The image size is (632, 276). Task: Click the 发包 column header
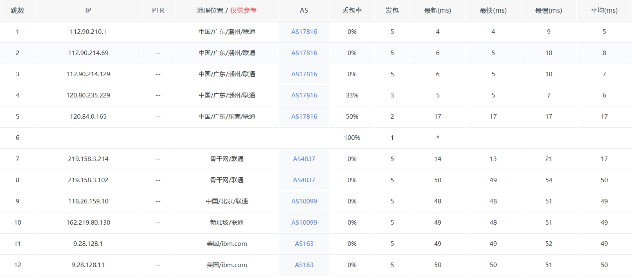(392, 10)
